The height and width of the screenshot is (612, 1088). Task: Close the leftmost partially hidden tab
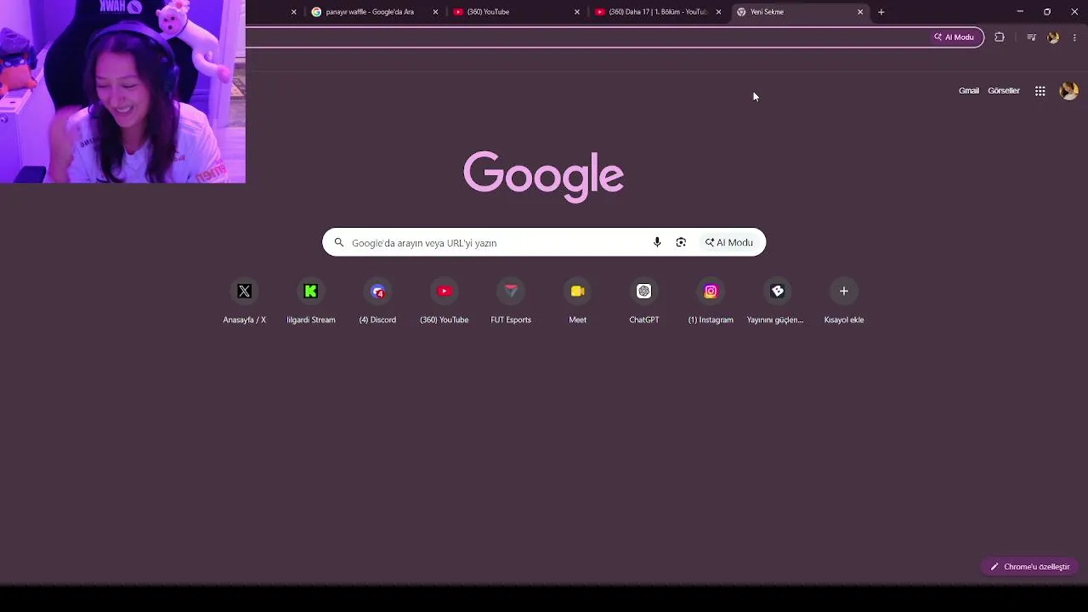(294, 12)
